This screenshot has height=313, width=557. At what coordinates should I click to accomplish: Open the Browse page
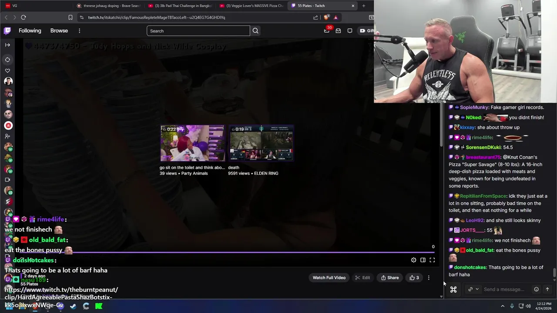click(59, 30)
